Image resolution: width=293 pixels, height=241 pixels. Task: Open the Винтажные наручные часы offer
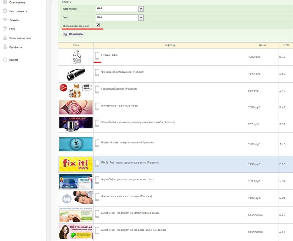(120, 106)
